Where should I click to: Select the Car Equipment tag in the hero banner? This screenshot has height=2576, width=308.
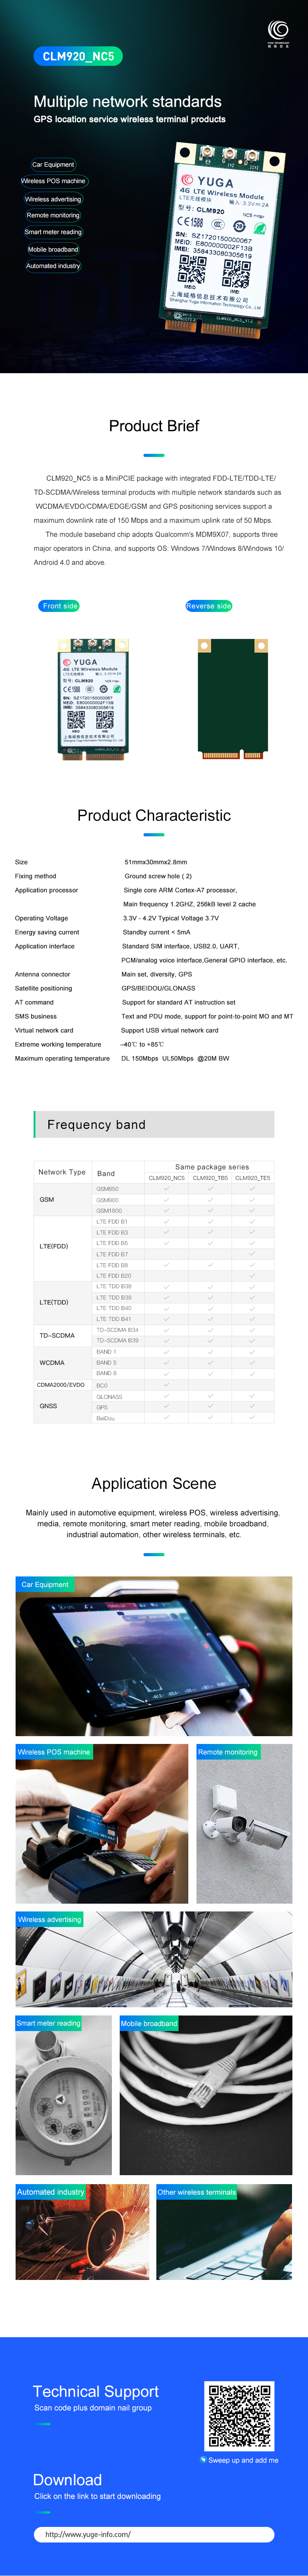tap(53, 164)
